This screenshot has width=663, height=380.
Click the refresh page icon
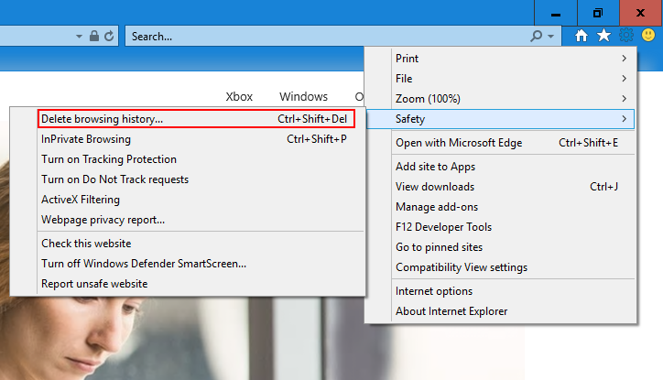pyautogui.click(x=109, y=37)
